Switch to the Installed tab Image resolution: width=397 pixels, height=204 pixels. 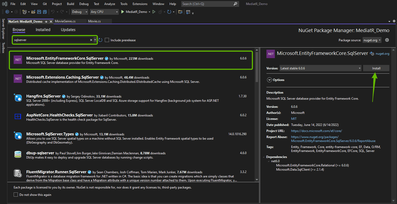pos(43,30)
